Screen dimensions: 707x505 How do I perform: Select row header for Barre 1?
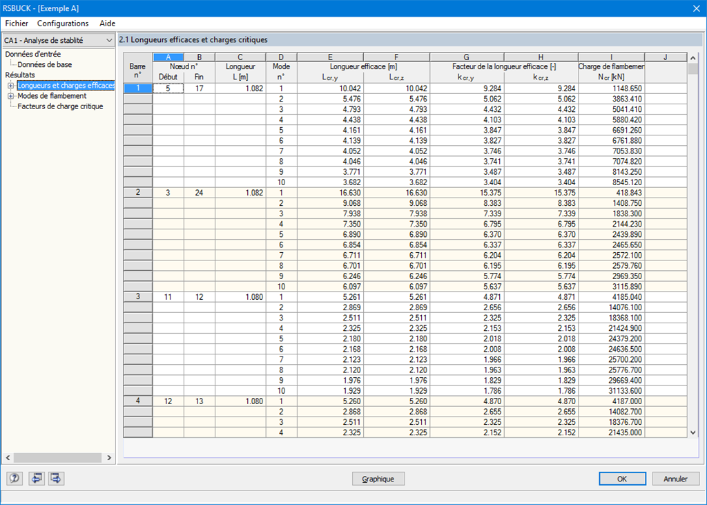point(138,88)
